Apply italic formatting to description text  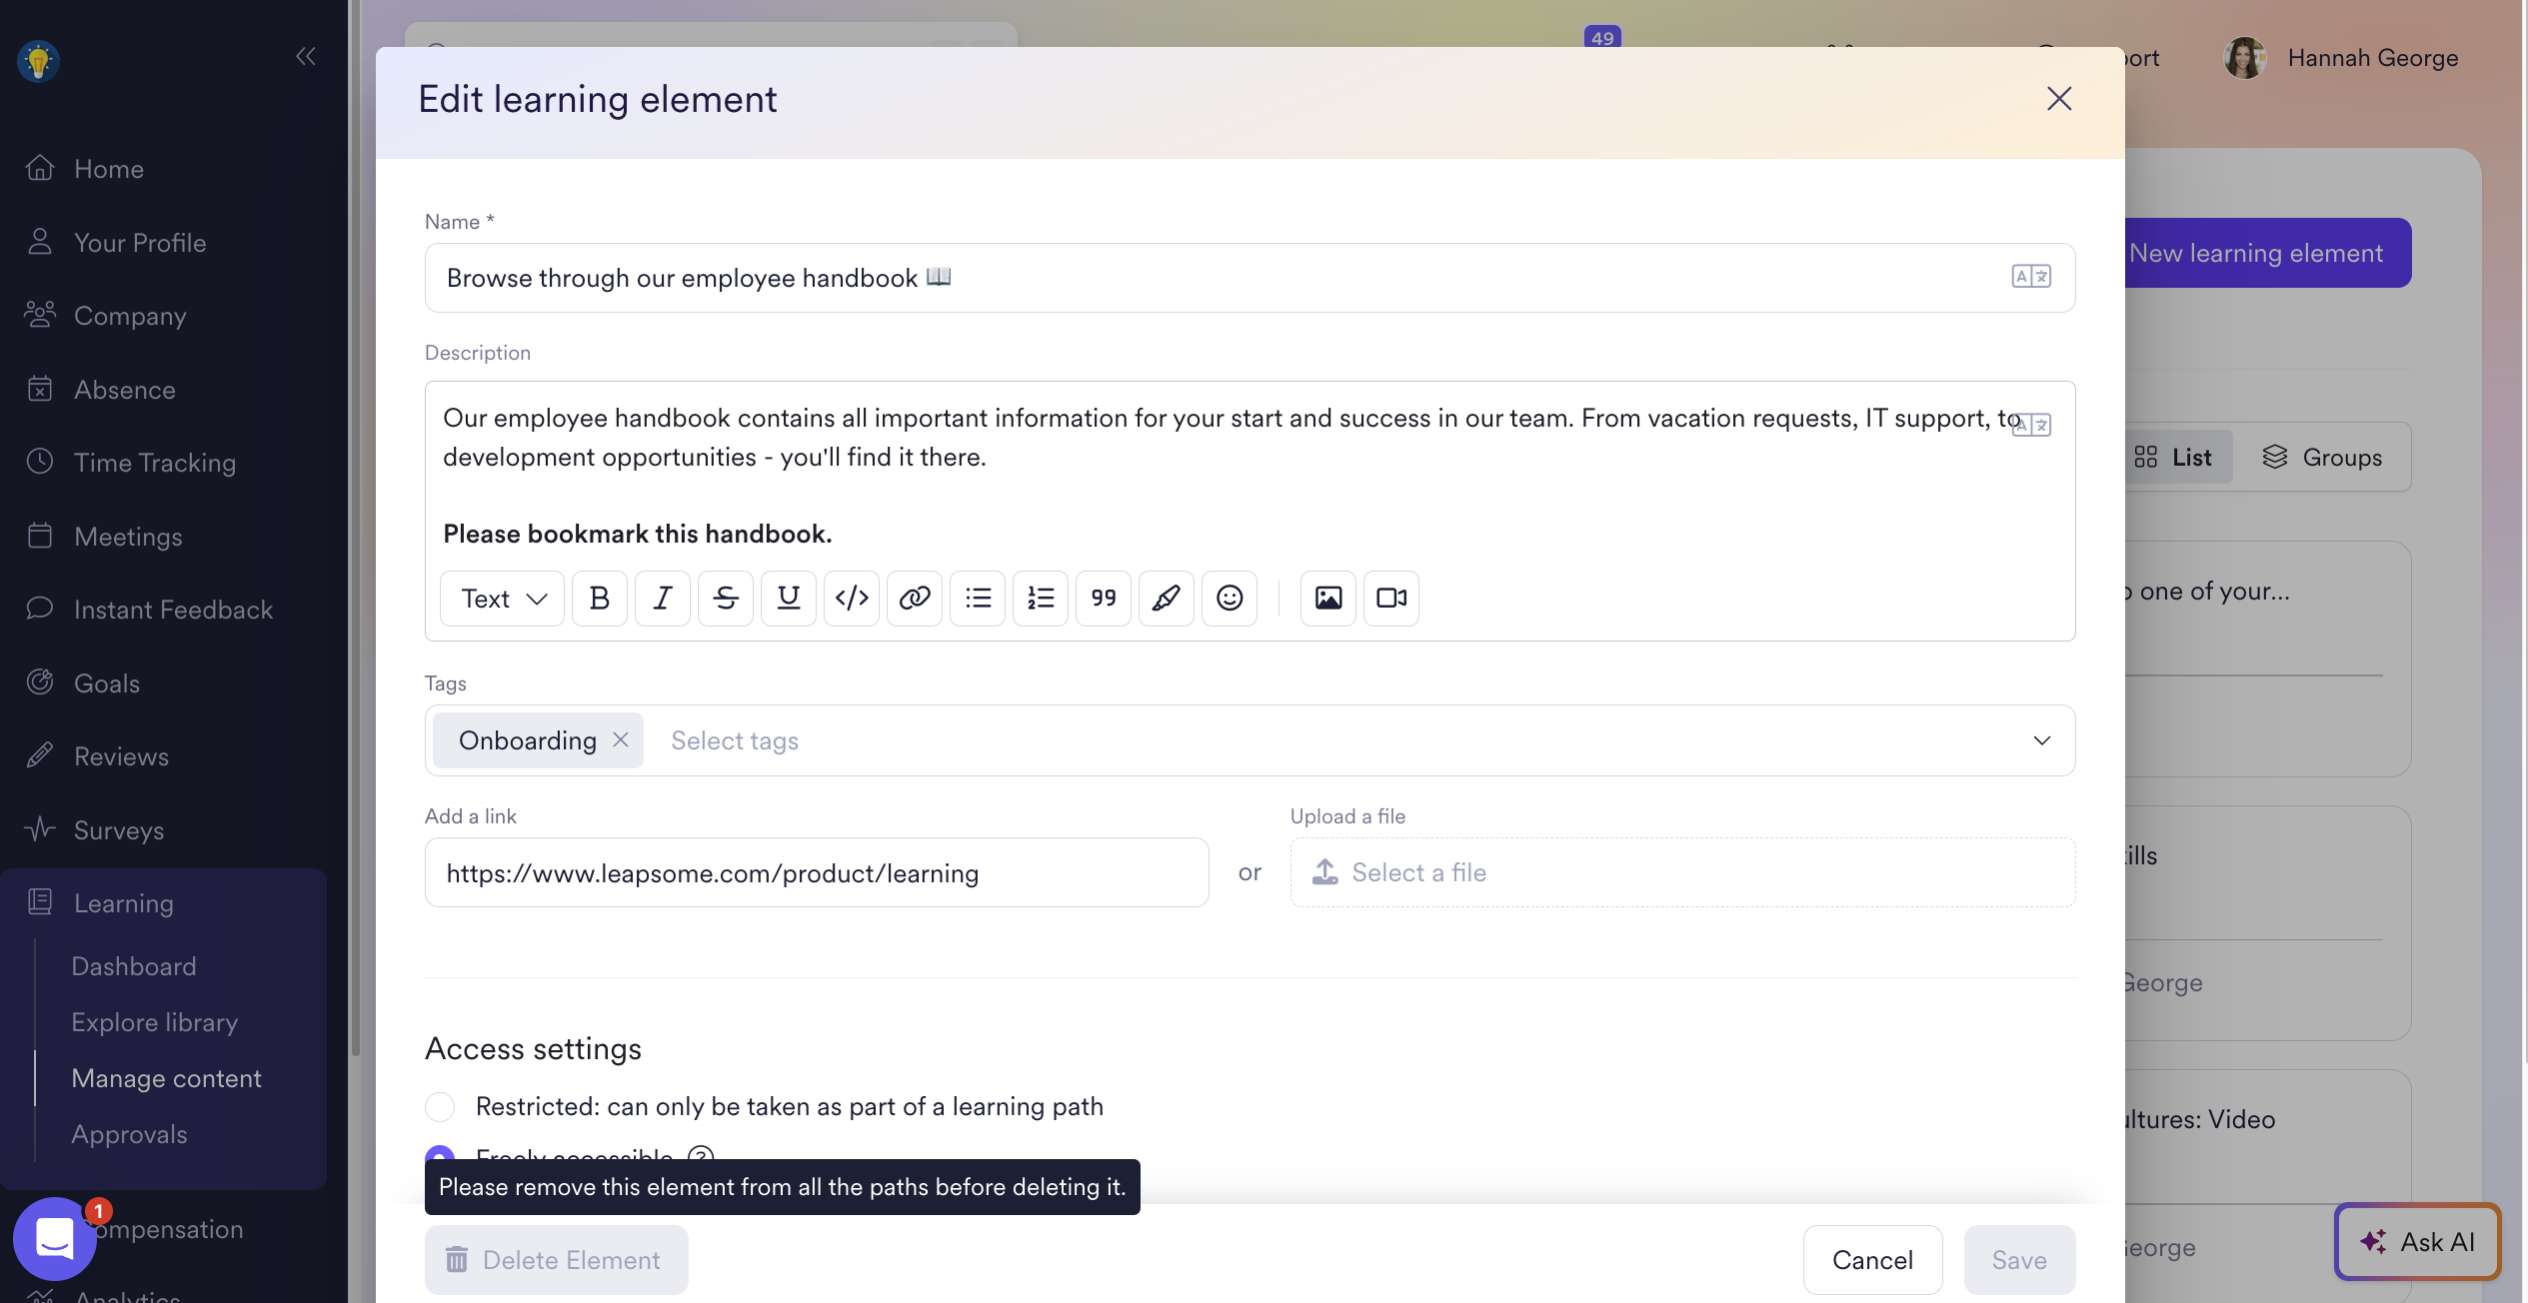[663, 599]
